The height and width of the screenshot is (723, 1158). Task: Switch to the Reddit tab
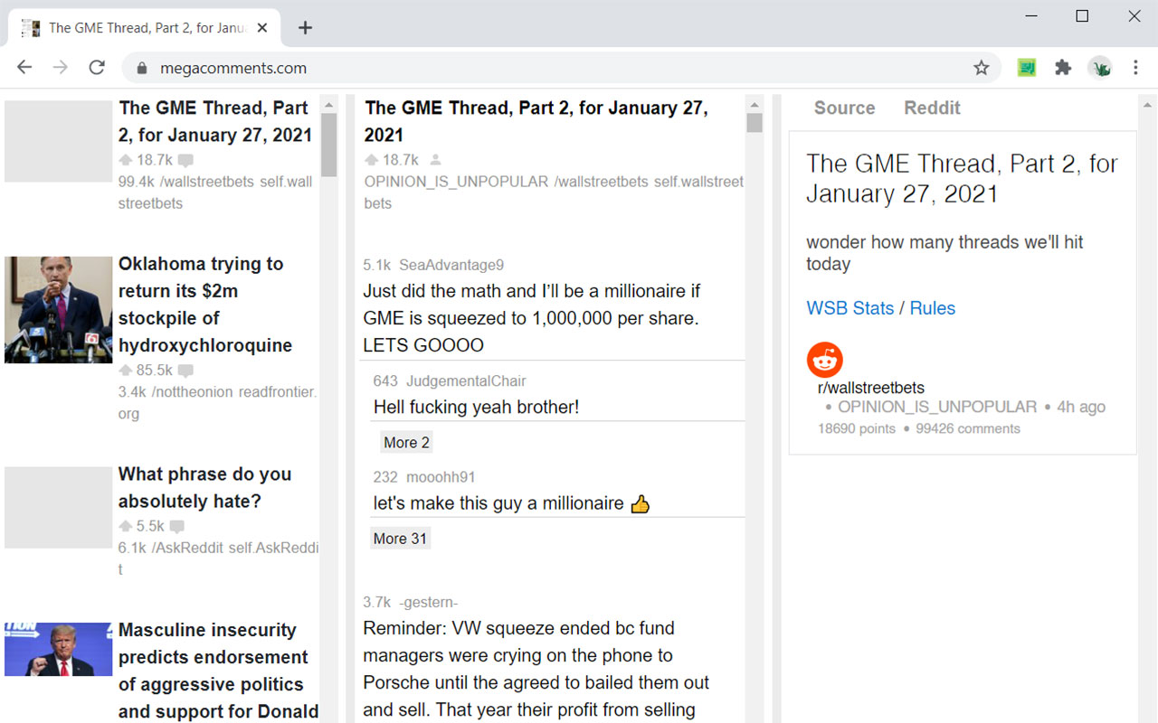click(x=932, y=108)
